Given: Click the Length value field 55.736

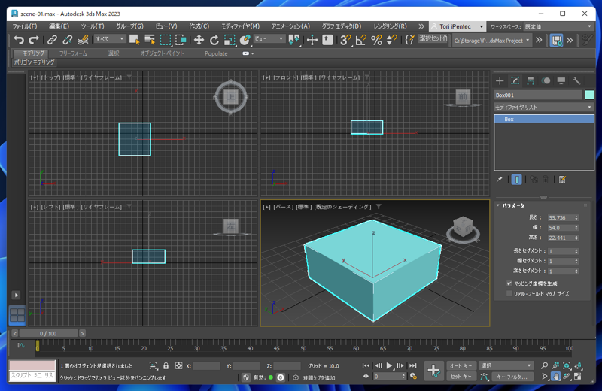Looking at the screenshot, I should pos(560,217).
